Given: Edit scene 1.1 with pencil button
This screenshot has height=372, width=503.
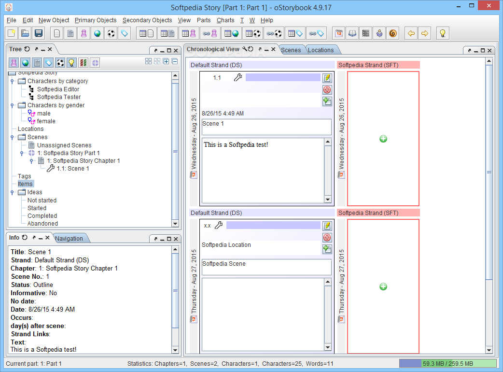Looking at the screenshot, I should point(327,78).
